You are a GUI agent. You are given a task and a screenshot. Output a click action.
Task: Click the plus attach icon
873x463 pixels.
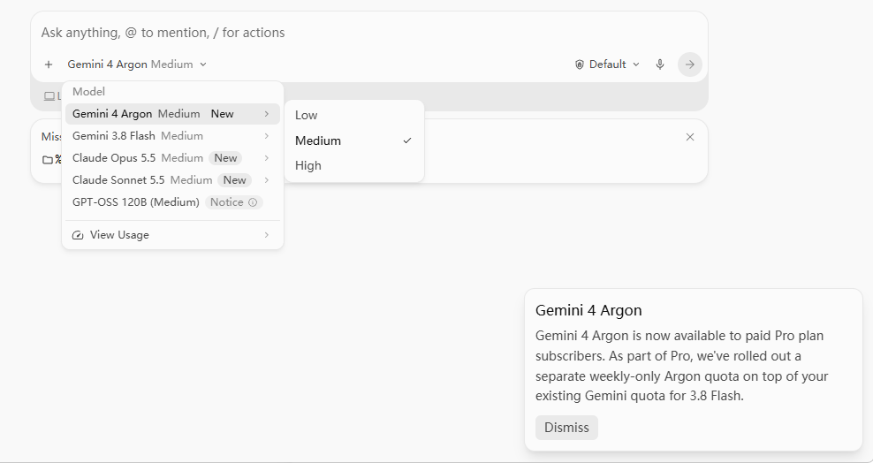[49, 65]
